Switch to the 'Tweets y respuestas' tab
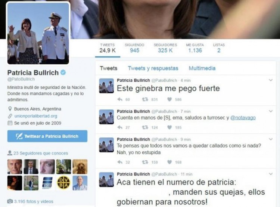 click(153, 68)
